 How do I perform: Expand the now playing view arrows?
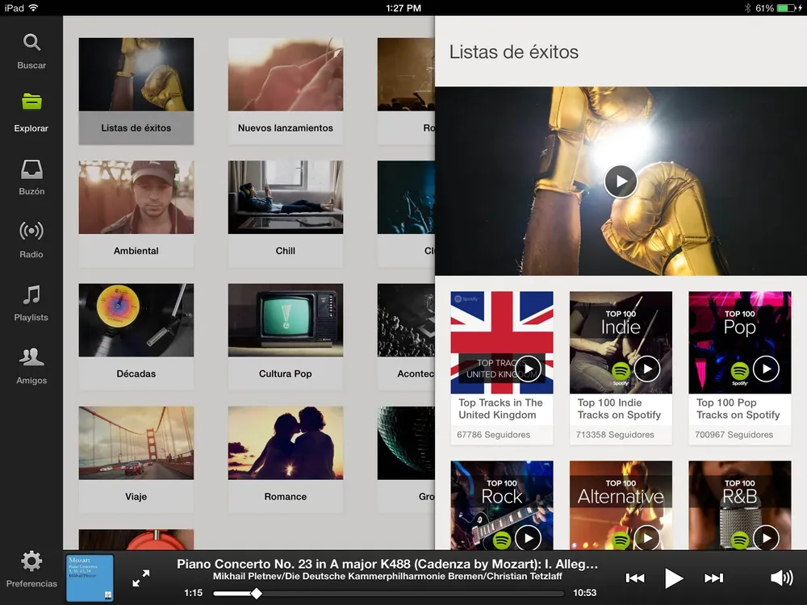coord(141,578)
